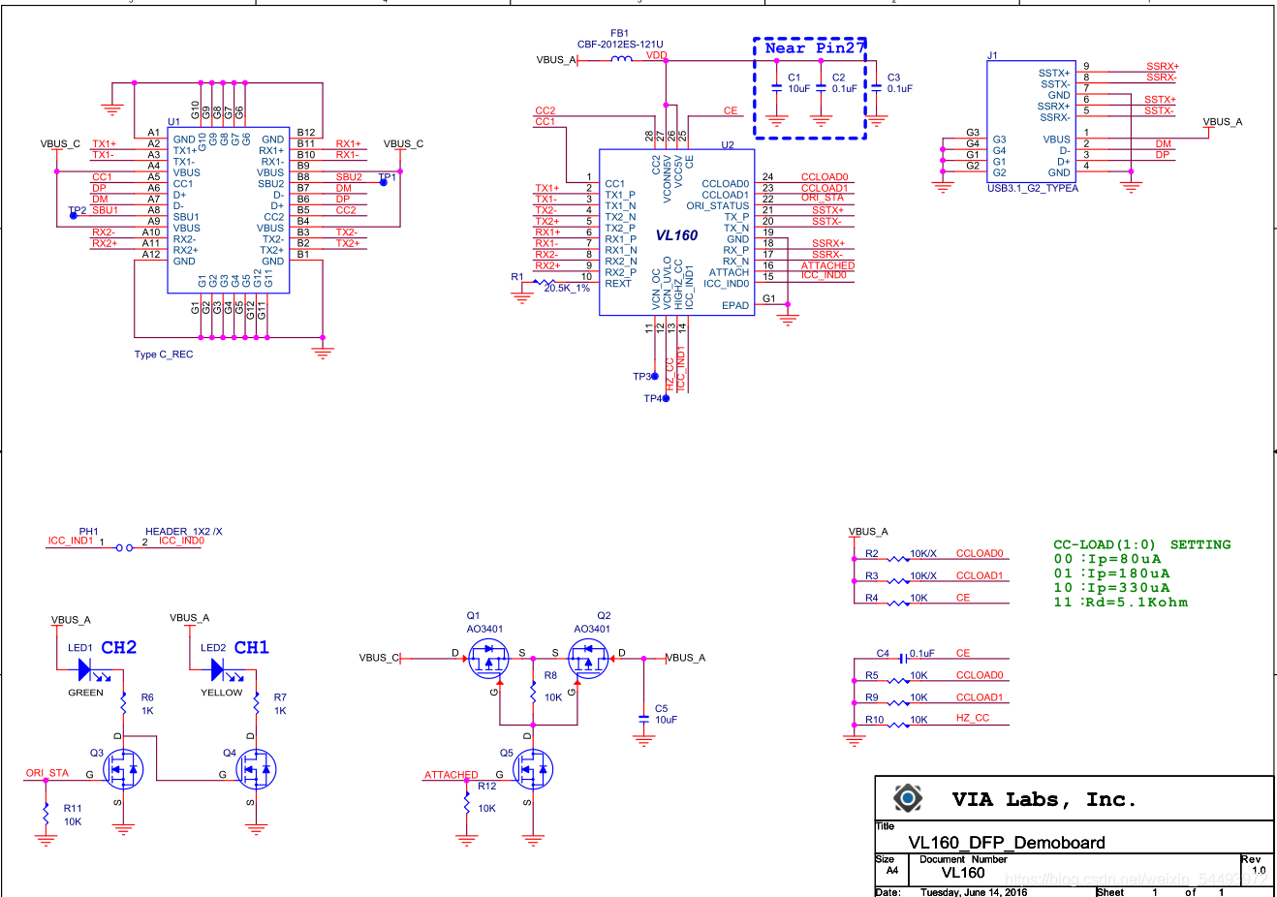Select the 'Near Pin27' annotation text
Viewport: 1277px width, 897px height.
pyautogui.click(x=814, y=48)
